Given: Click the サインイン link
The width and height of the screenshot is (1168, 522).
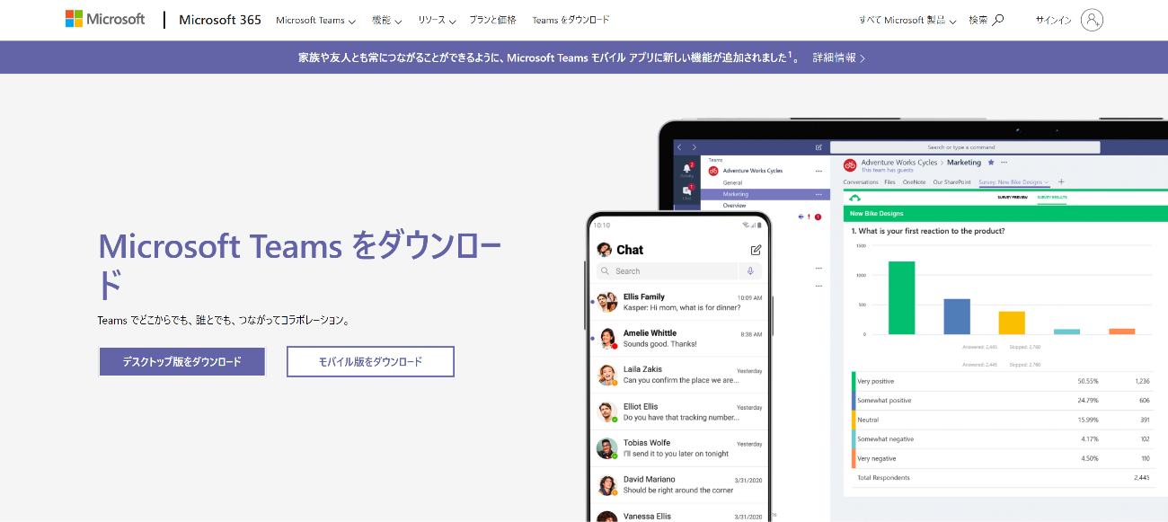Looking at the screenshot, I should click(x=1053, y=20).
